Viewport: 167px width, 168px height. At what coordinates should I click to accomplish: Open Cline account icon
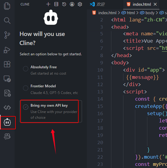tap(72, 4)
